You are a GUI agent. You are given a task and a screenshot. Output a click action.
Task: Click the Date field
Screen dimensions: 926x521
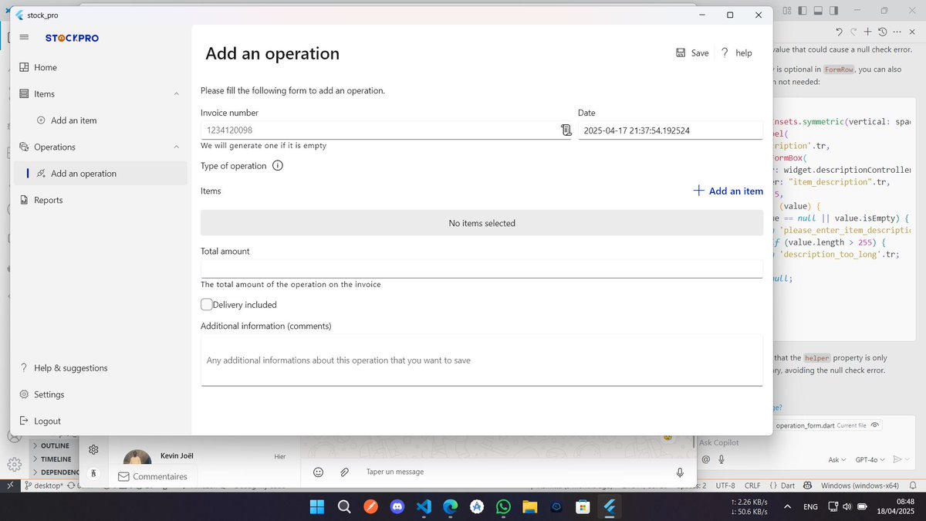(671, 130)
